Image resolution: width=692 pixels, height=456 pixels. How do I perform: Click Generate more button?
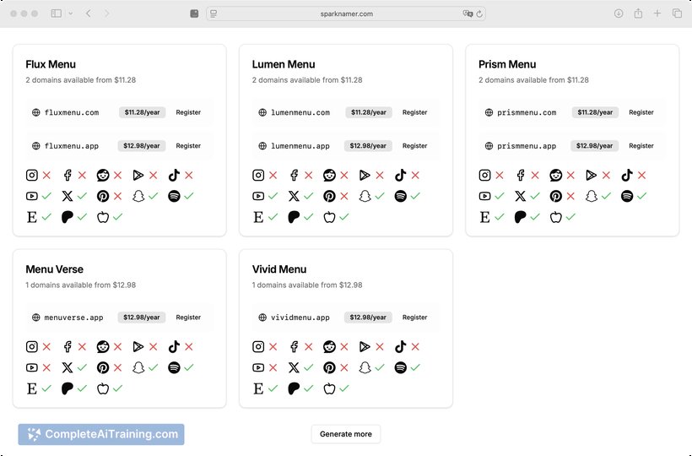coord(345,434)
